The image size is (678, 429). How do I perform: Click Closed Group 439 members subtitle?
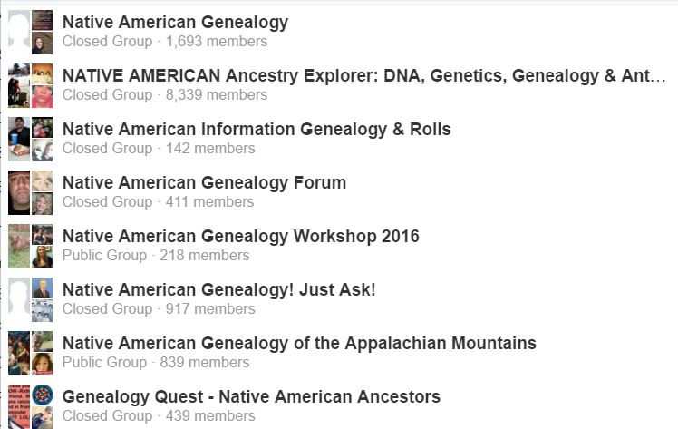pos(159,416)
